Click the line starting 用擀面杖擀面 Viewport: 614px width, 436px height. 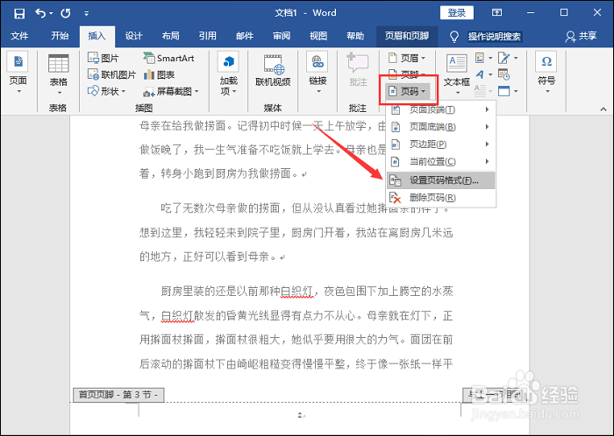click(x=296, y=340)
